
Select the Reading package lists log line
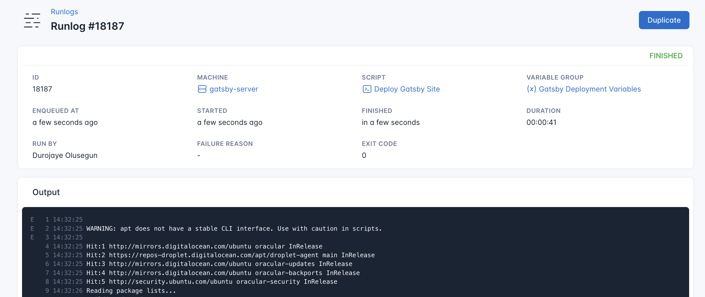click(x=131, y=291)
